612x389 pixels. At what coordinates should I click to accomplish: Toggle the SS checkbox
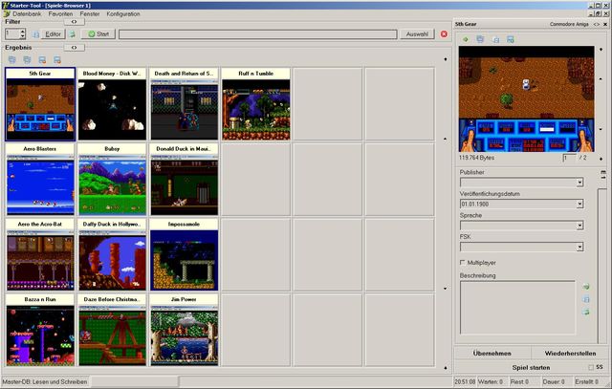tap(591, 368)
